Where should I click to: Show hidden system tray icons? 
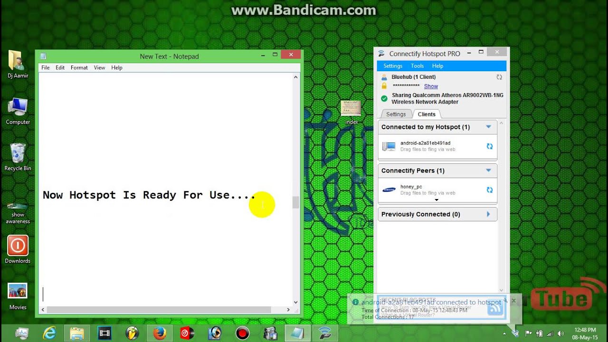click(504, 333)
